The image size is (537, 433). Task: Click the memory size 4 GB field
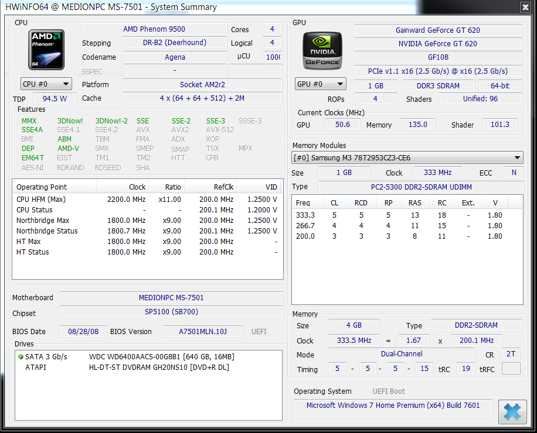pyautogui.click(x=354, y=325)
